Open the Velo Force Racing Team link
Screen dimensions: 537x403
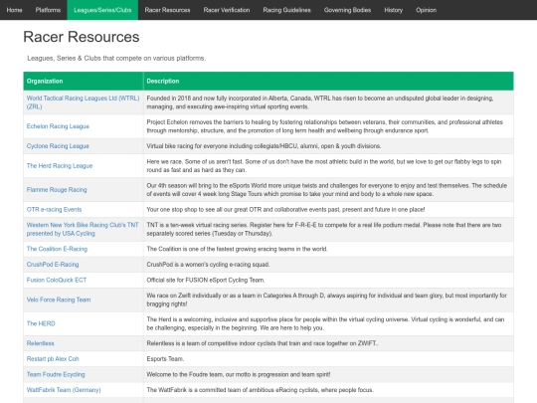coord(59,300)
